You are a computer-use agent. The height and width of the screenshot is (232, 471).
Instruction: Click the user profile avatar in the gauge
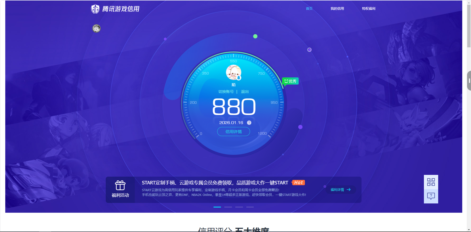[x=233, y=72]
